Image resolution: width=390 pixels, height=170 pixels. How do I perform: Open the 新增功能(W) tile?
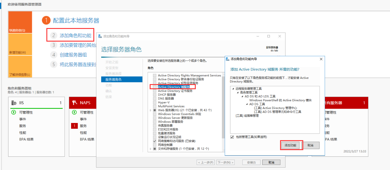point(20,44)
